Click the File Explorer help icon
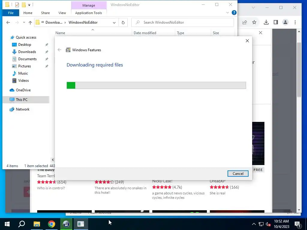This screenshot has width=307, height=230. coord(234,13)
